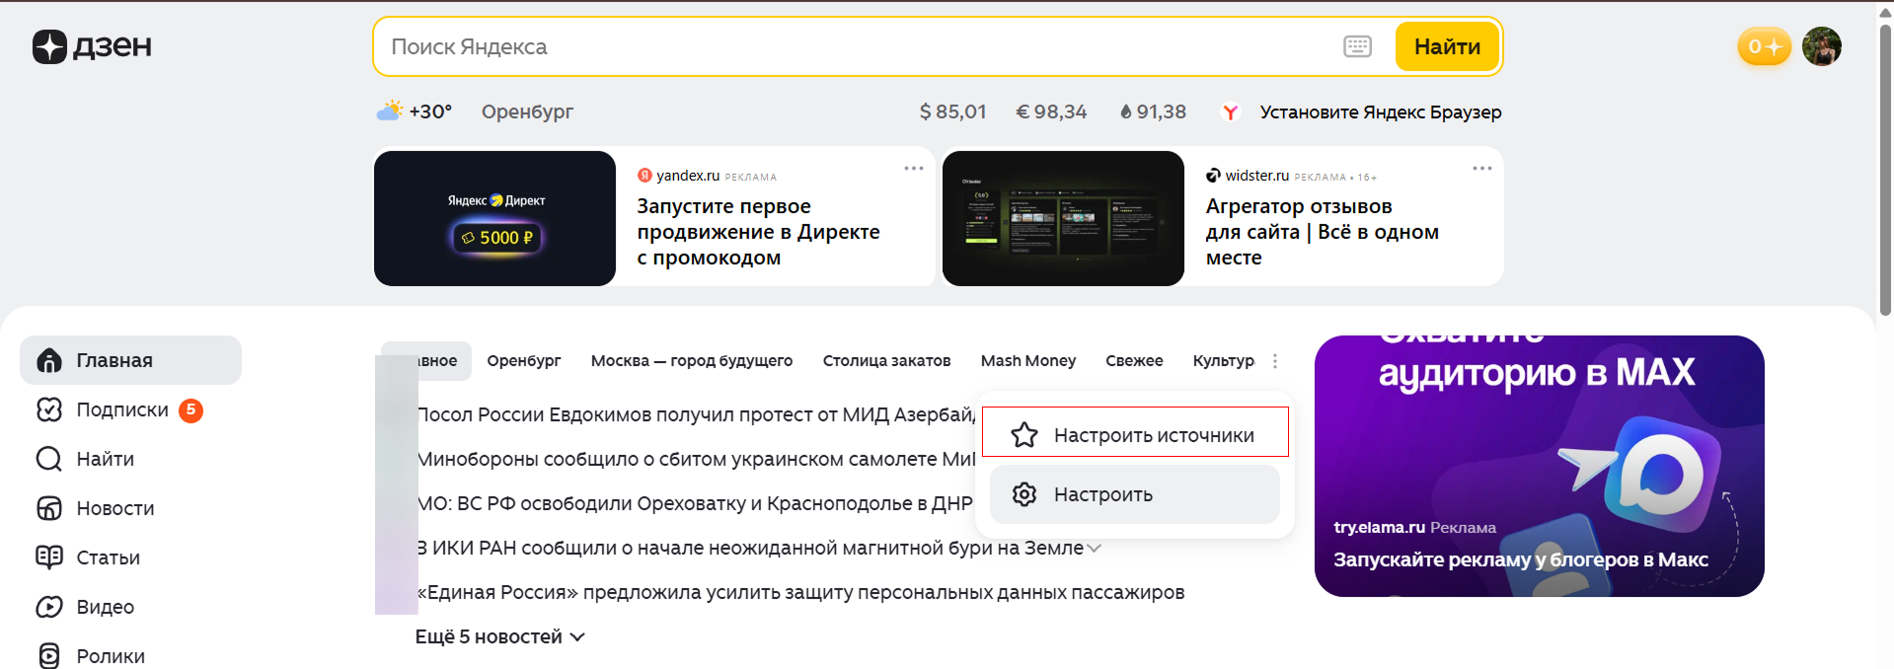Open ad options for yandex.ru card
The image size is (1894, 669).
pos(914,169)
